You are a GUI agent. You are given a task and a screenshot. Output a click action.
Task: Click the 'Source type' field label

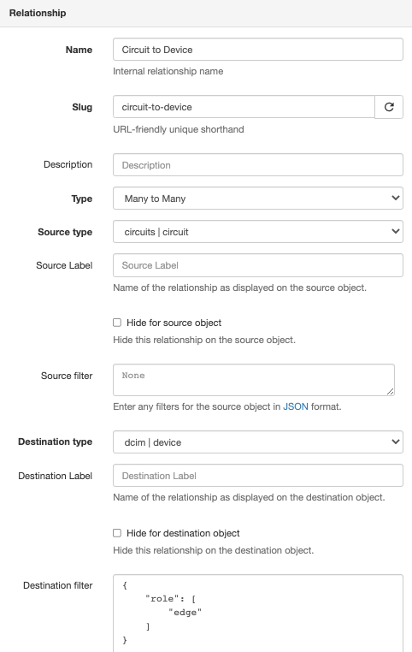pos(65,232)
